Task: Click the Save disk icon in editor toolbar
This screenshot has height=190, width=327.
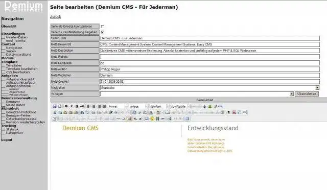Action: [55, 106]
